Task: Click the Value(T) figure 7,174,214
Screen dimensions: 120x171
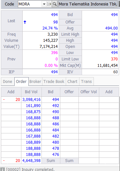Action: [49, 47]
